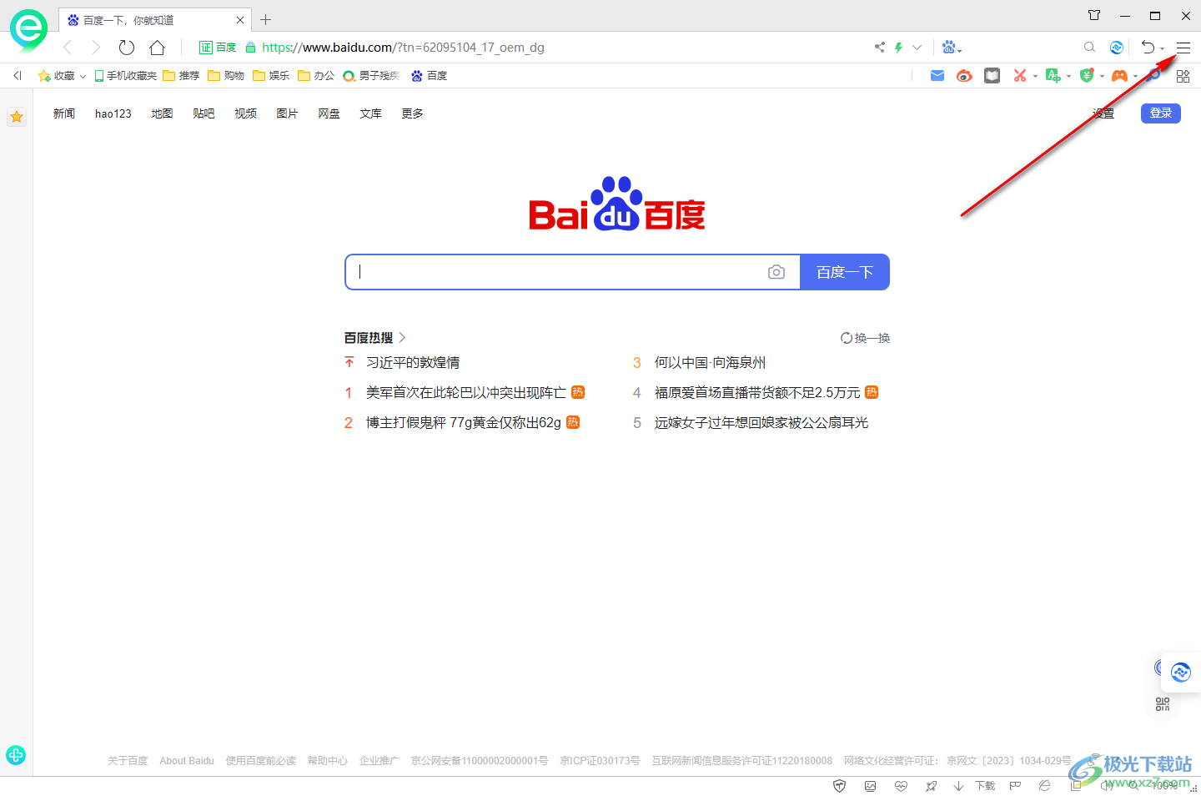Click the heart-pulse icon in status bar

click(x=901, y=786)
